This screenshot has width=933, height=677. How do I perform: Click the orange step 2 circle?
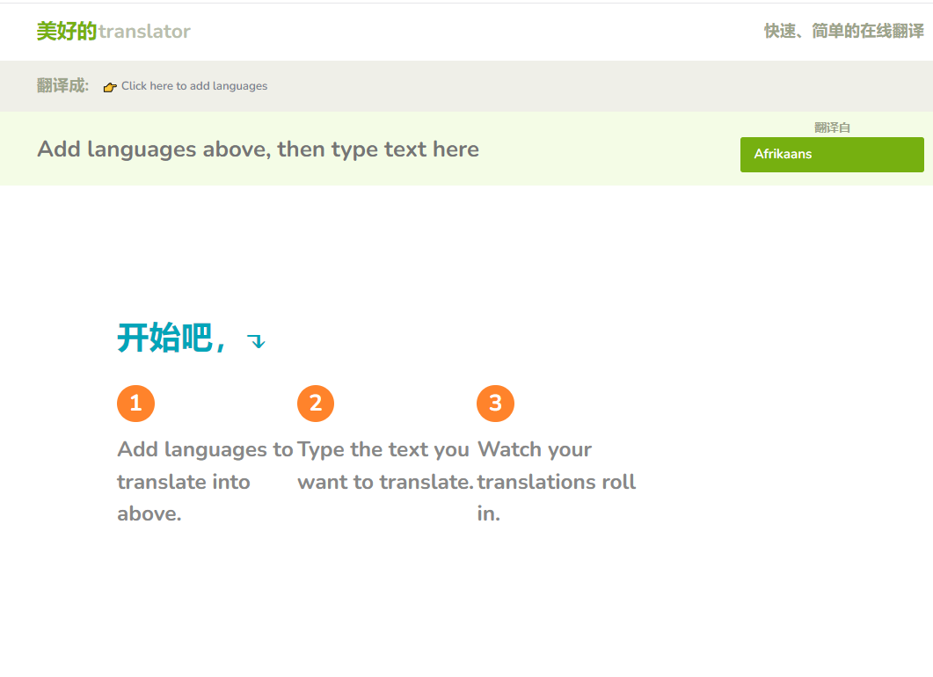(x=316, y=404)
